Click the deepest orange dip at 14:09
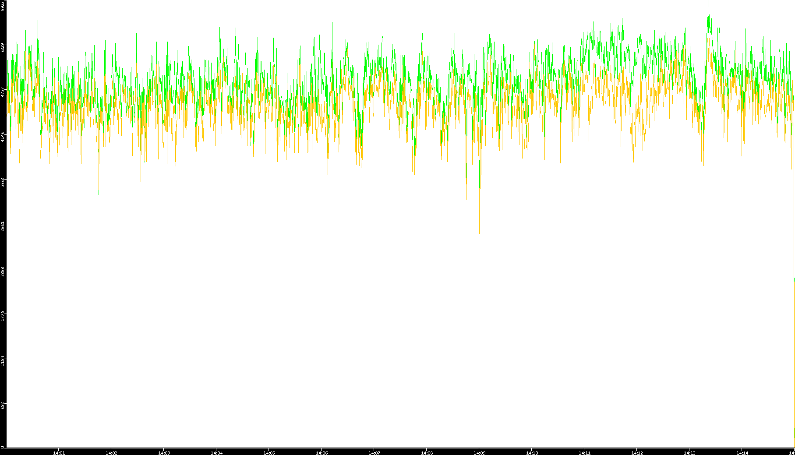 point(479,232)
